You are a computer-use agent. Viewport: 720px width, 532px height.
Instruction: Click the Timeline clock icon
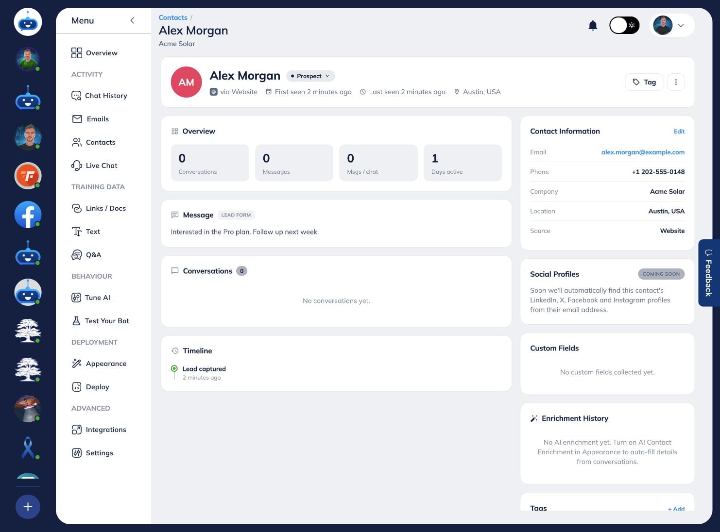coord(175,350)
